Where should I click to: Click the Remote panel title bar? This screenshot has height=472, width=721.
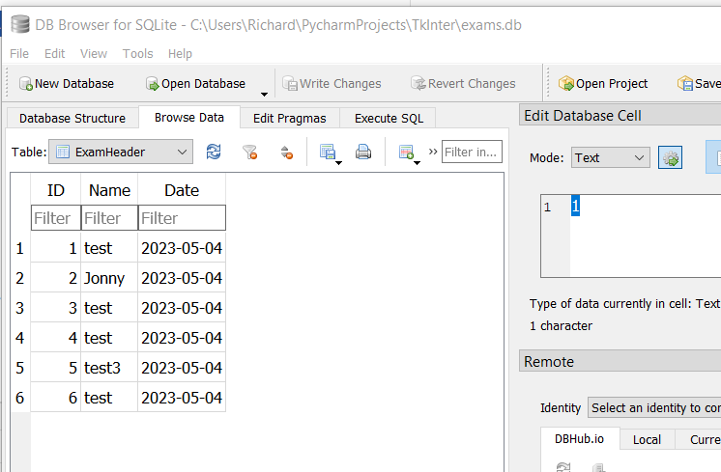click(620, 361)
